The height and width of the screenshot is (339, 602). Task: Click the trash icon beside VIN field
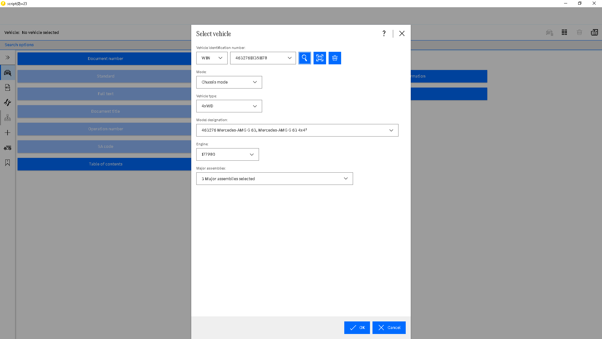(x=335, y=58)
